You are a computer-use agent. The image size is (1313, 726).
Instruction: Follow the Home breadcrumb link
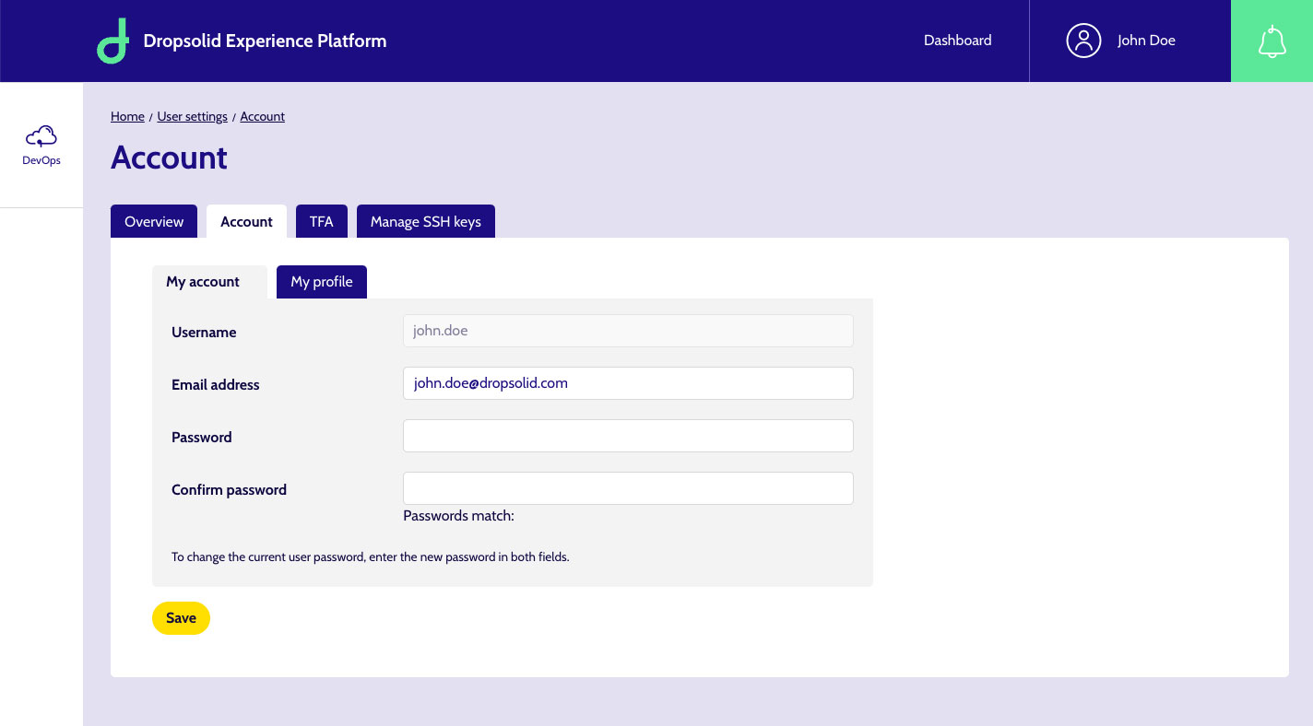pos(127,116)
